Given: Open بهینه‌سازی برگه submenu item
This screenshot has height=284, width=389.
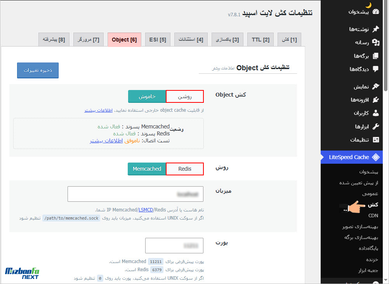Looking at the screenshot, I should coord(361,237).
